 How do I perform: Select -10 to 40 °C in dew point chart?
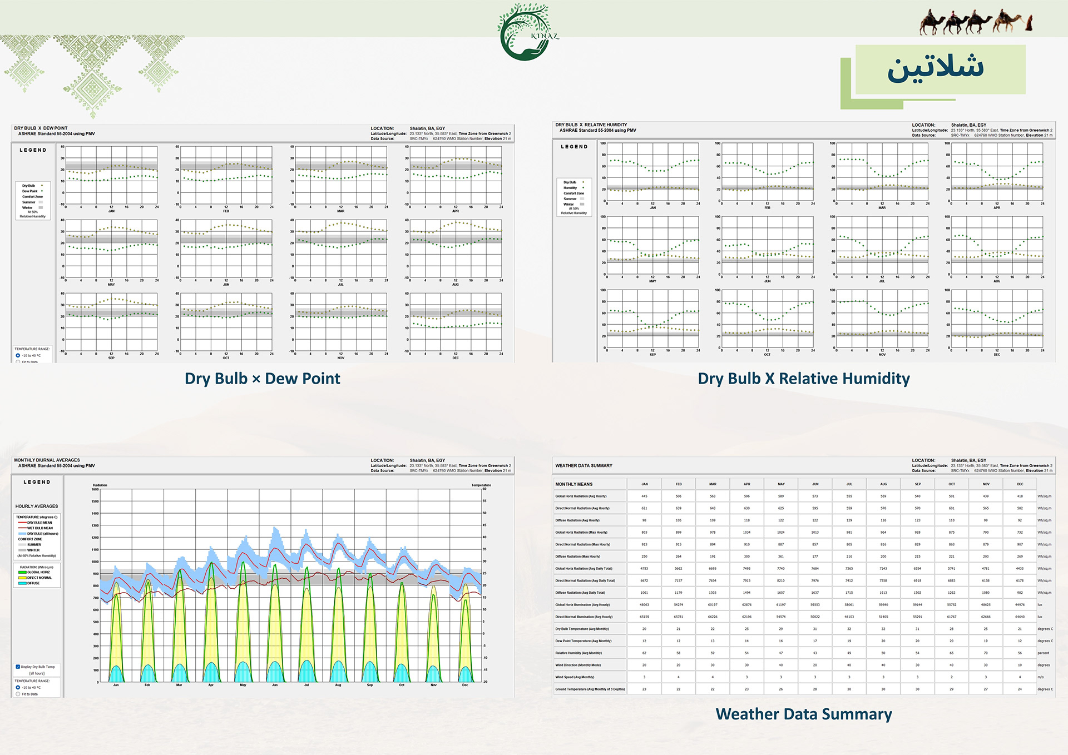(18, 355)
